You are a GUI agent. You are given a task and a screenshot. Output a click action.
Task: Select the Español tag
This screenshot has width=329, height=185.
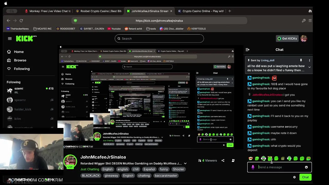coord(149,169)
